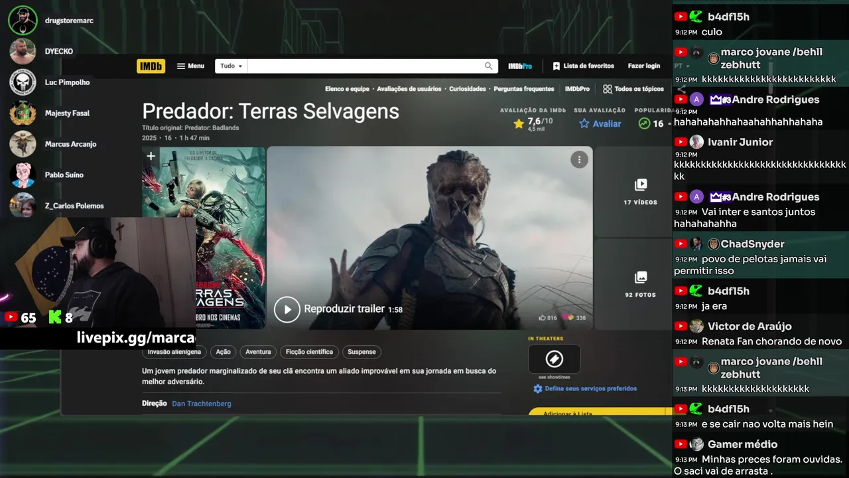849x478 pixels.
Task: Click Luc Pimpolho skull avatar
Action: [x=23, y=82]
